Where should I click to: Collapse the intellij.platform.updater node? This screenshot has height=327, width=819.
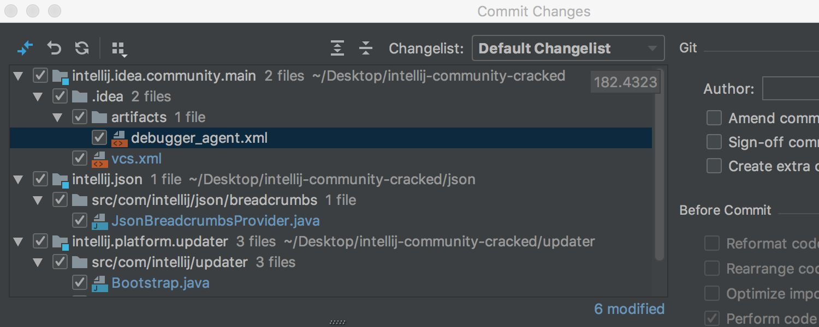click(x=19, y=242)
